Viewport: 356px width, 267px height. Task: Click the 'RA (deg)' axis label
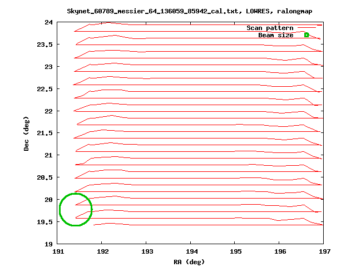pos(189,262)
